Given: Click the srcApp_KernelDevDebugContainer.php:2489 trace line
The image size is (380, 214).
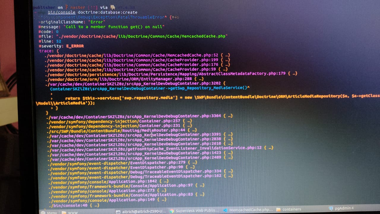Looking at the screenshot, I should click(x=141, y=158).
